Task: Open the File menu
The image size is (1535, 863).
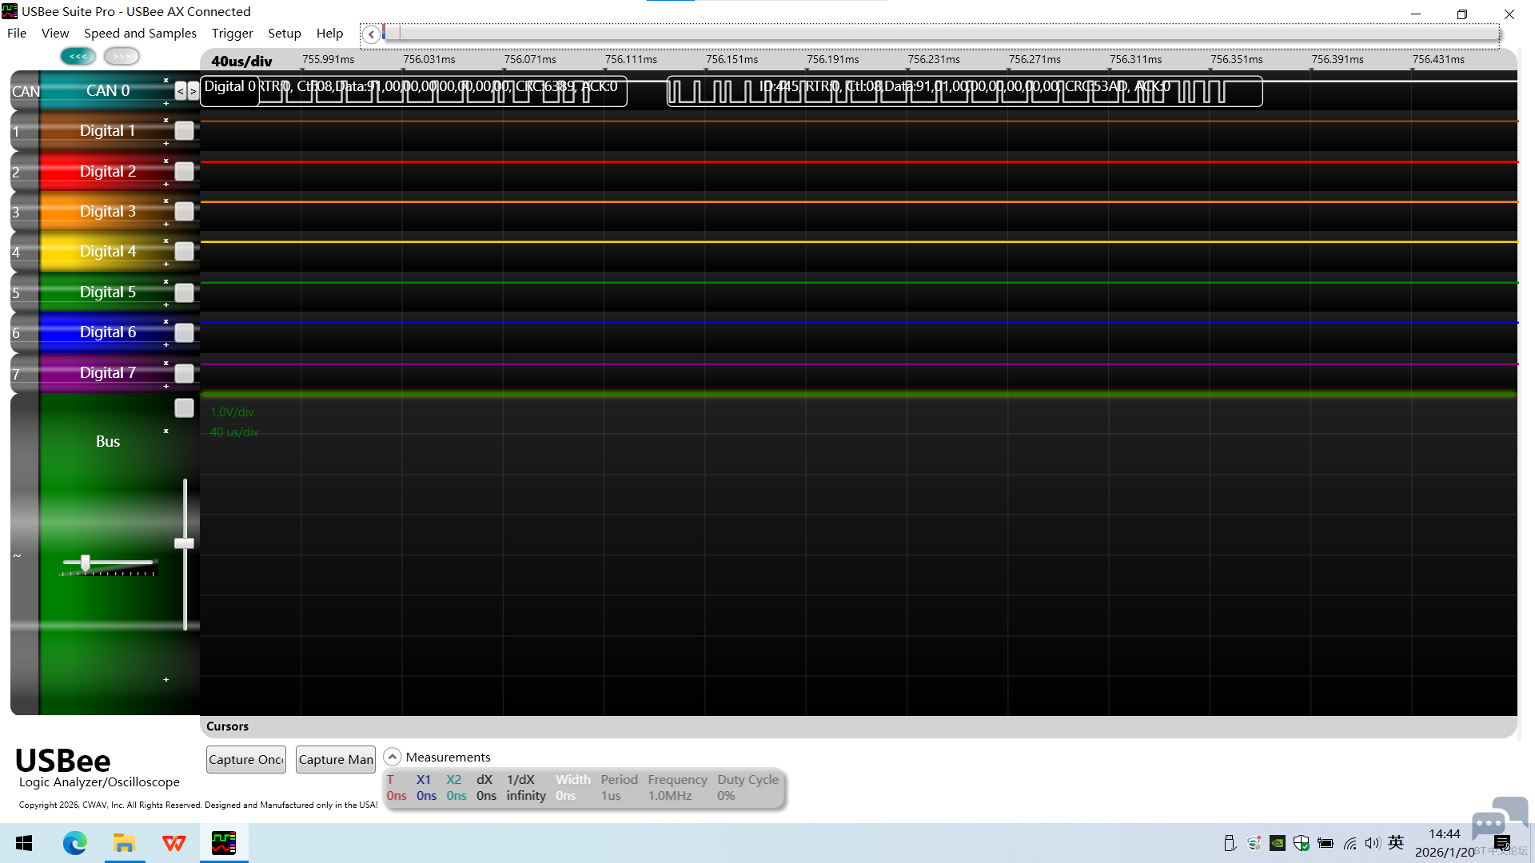Action: click(17, 33)
